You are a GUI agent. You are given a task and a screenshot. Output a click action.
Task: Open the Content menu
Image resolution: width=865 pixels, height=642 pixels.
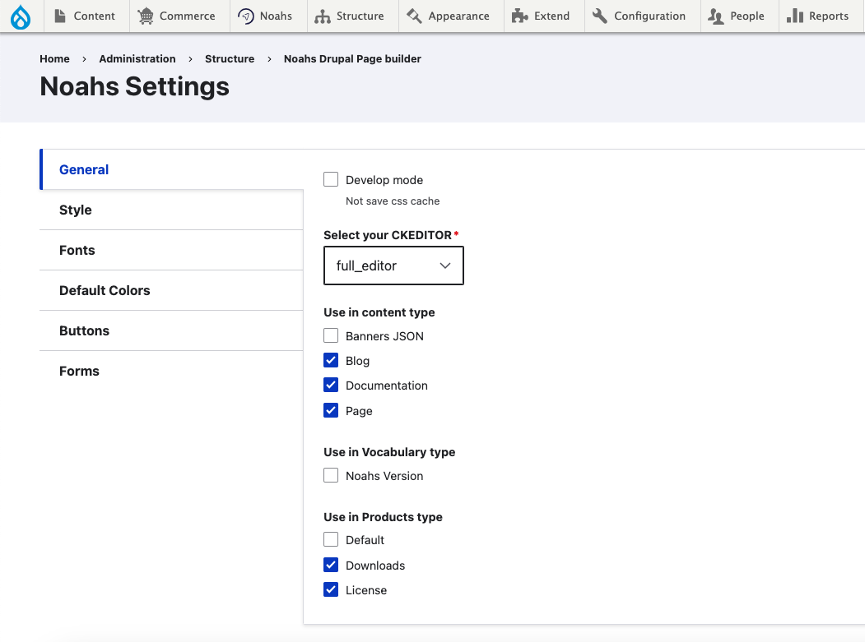click(85, 16)
